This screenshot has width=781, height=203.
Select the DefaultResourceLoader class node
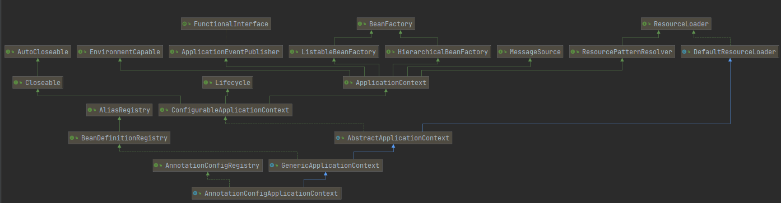[730, 52]
